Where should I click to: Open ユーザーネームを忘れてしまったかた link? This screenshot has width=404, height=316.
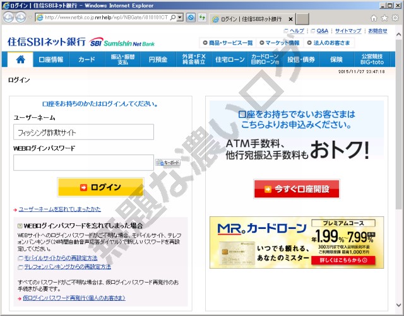[x=59, y=209]
